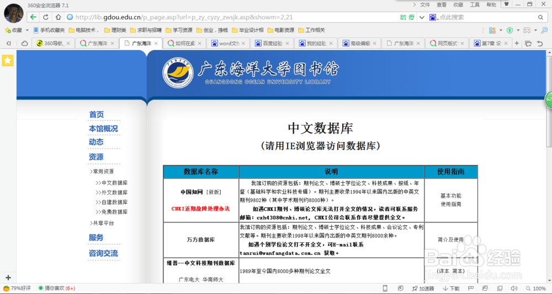Image resolution: width=552 pixels, height=294 pixels.
Task: Expand 常用资源 tree item
Action: click(102, 171)
